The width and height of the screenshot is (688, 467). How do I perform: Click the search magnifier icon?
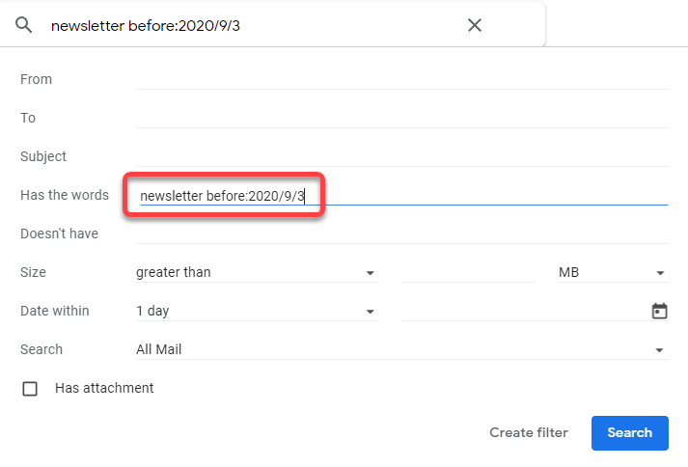[x=23, y=25]
